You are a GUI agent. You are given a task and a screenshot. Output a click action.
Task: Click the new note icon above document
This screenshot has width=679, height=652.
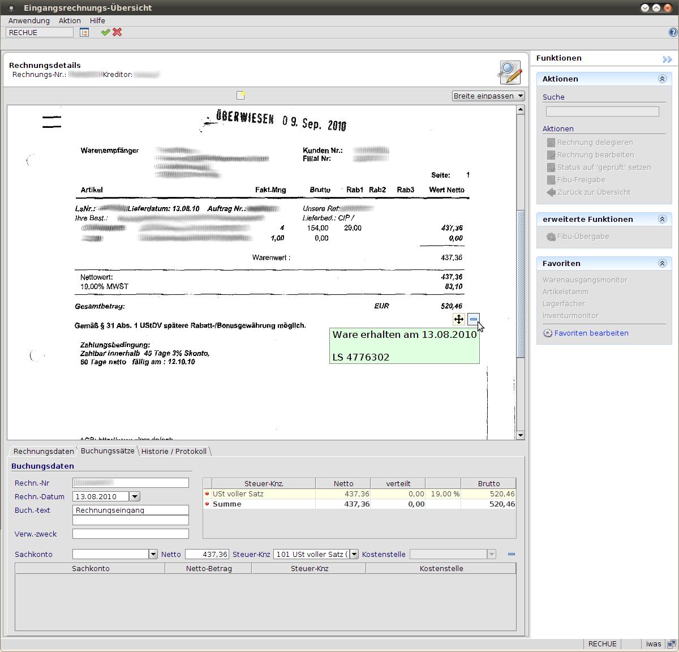point(241,95)
